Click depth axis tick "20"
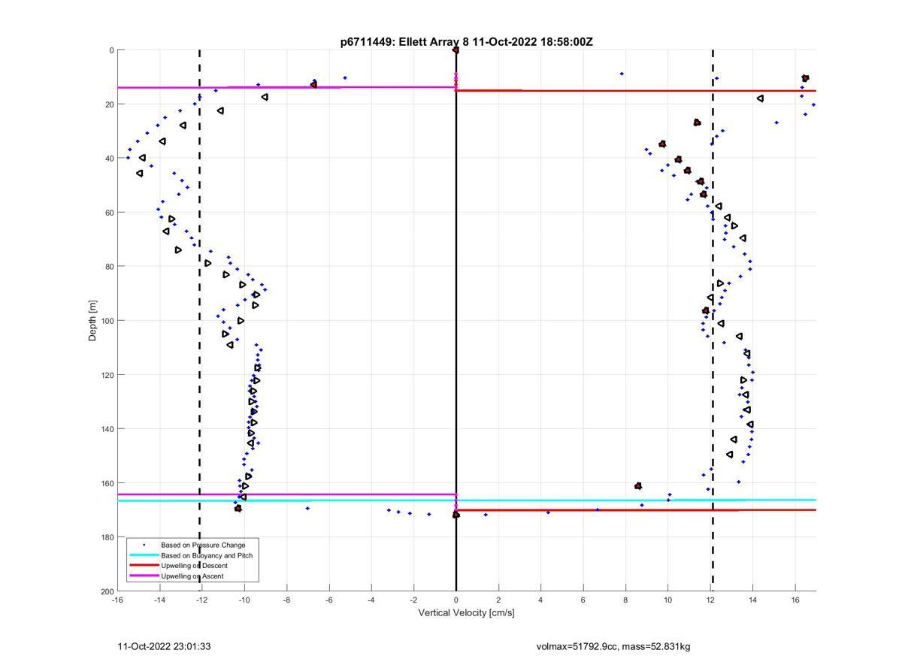Viewport: 902px width, 665px height. coord(109,104)
